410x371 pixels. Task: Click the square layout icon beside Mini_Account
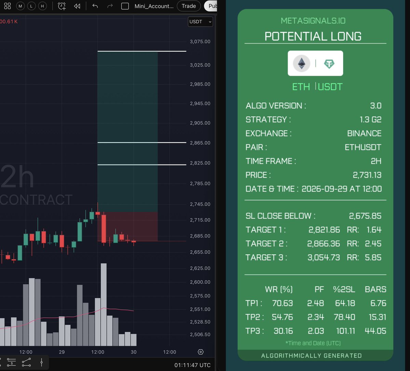125,6
